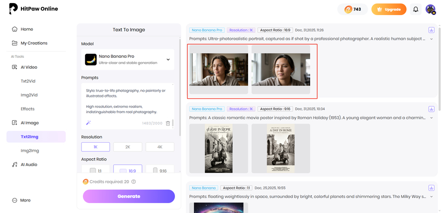
Task: Select the Txt2Img tool
Action: coord(36,137)
